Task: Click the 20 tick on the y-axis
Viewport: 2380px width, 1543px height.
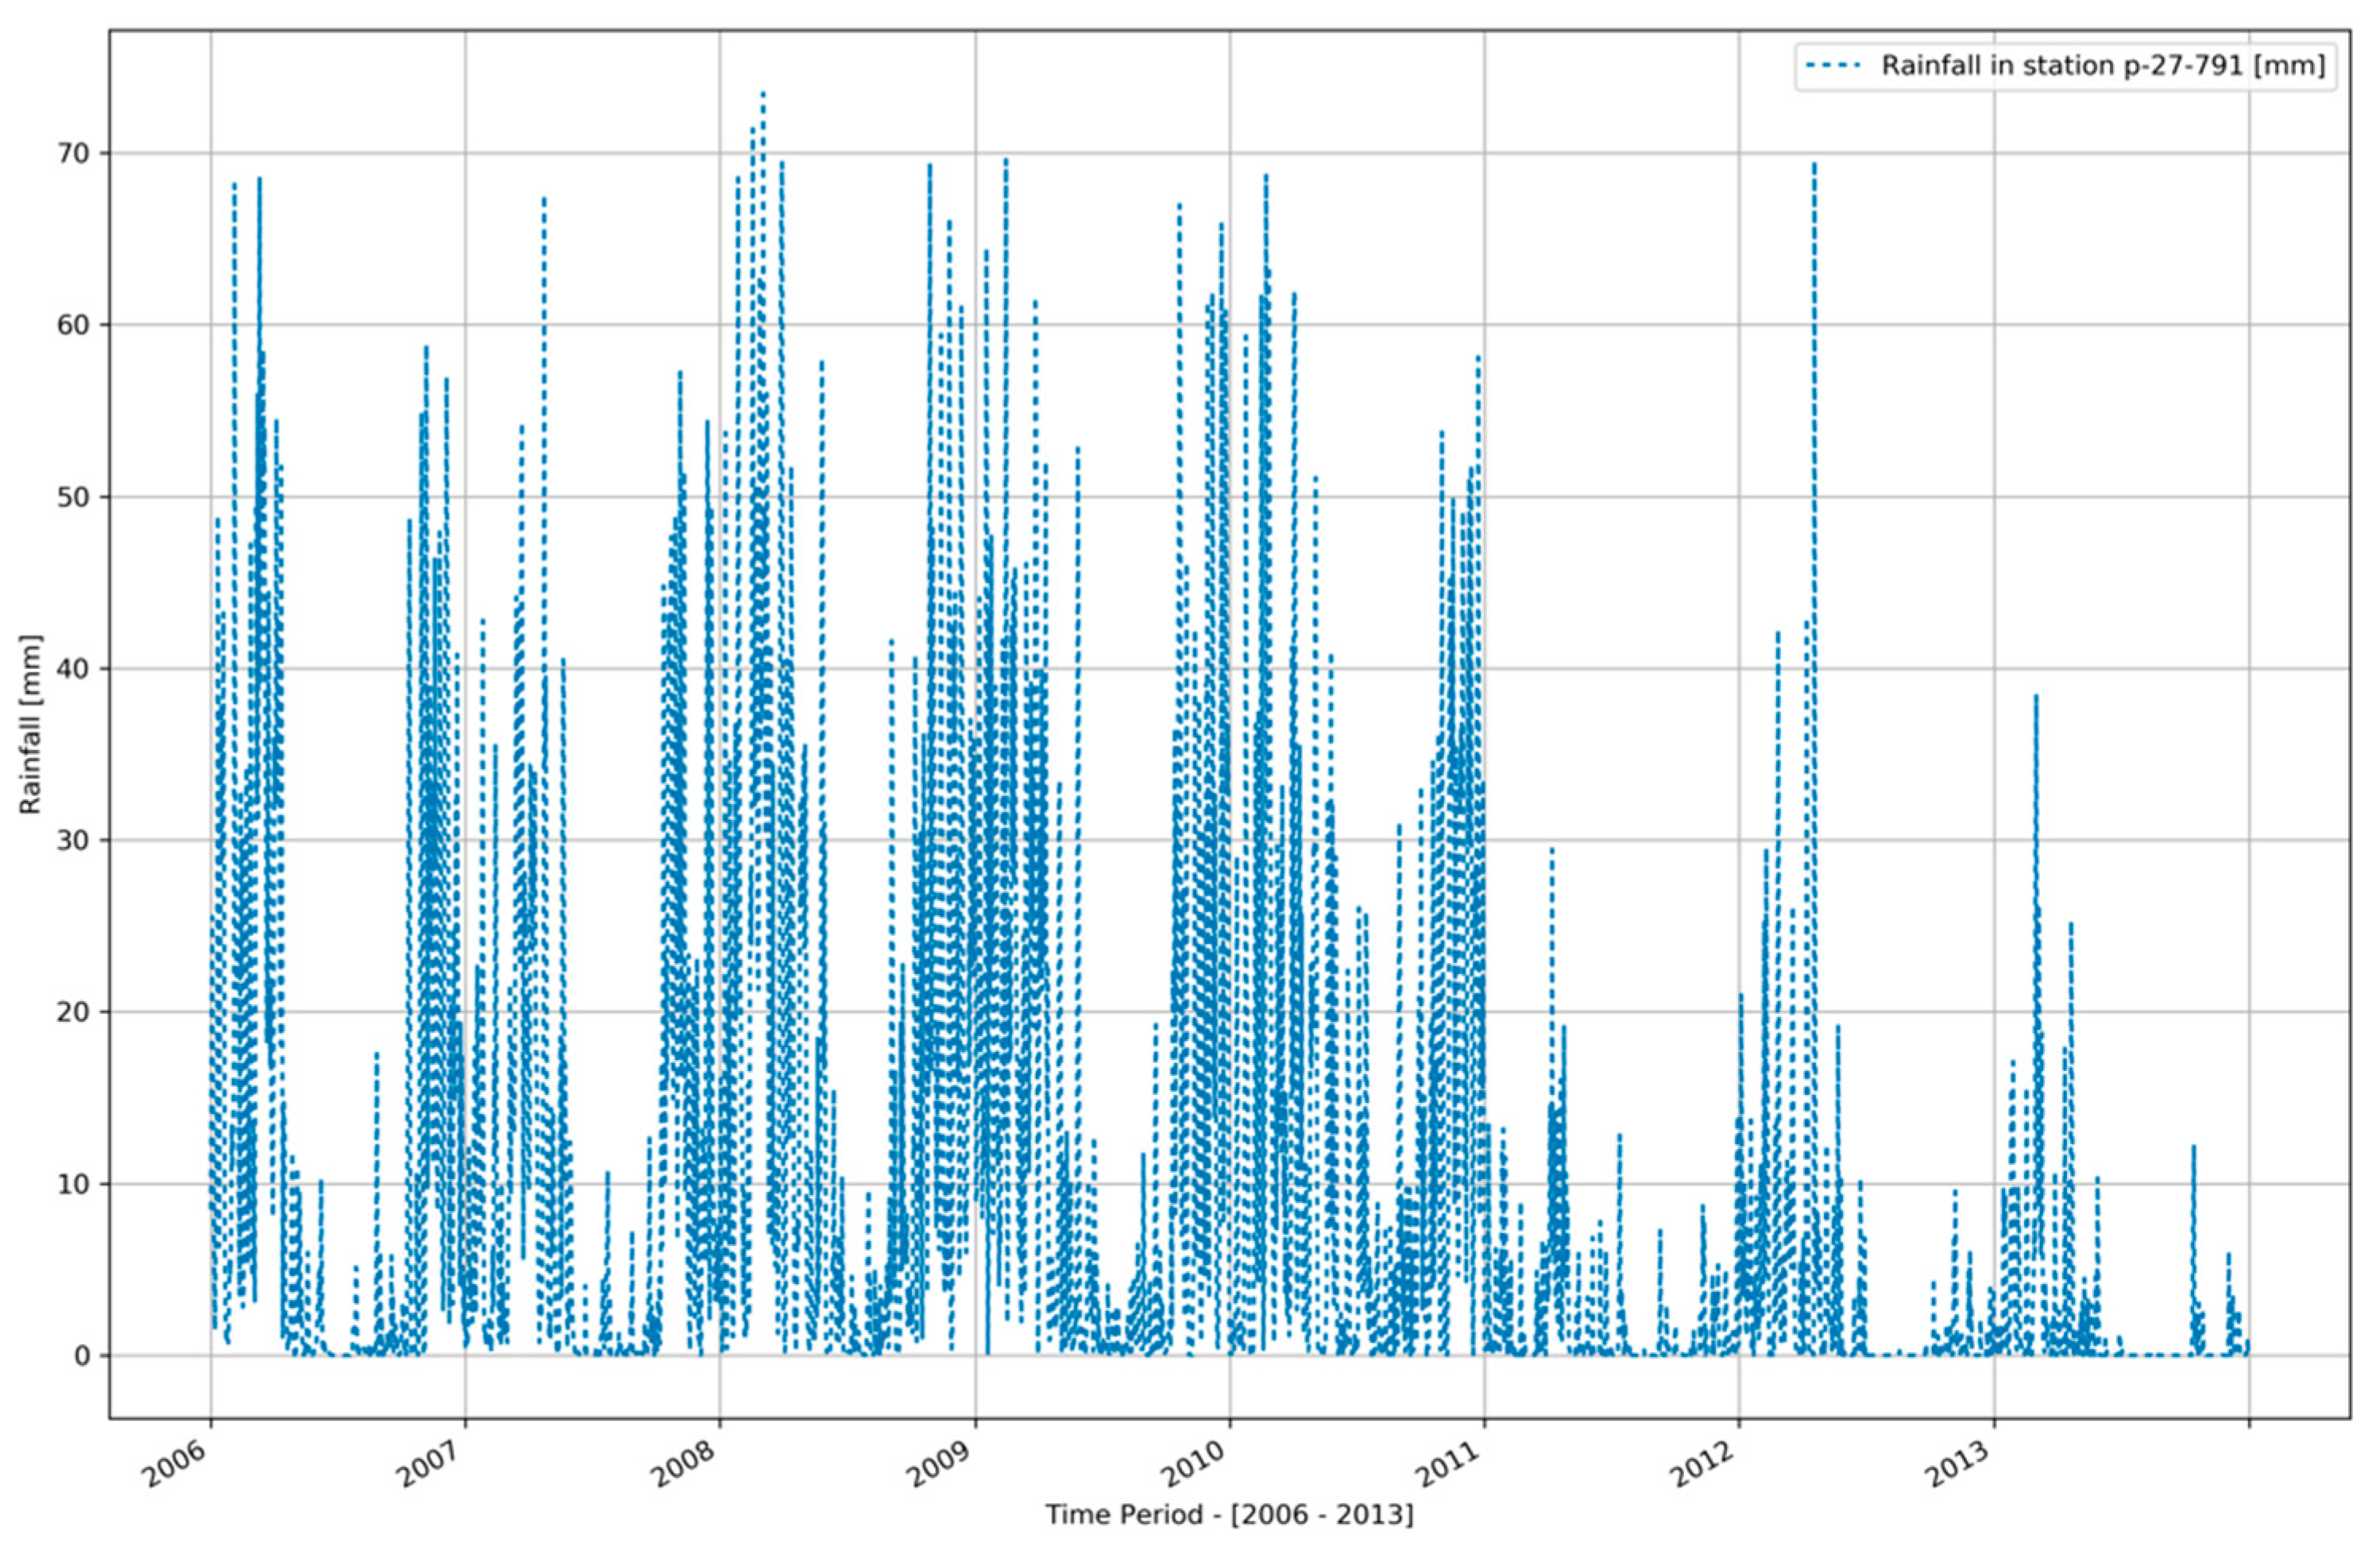Action: [74, 1012]
